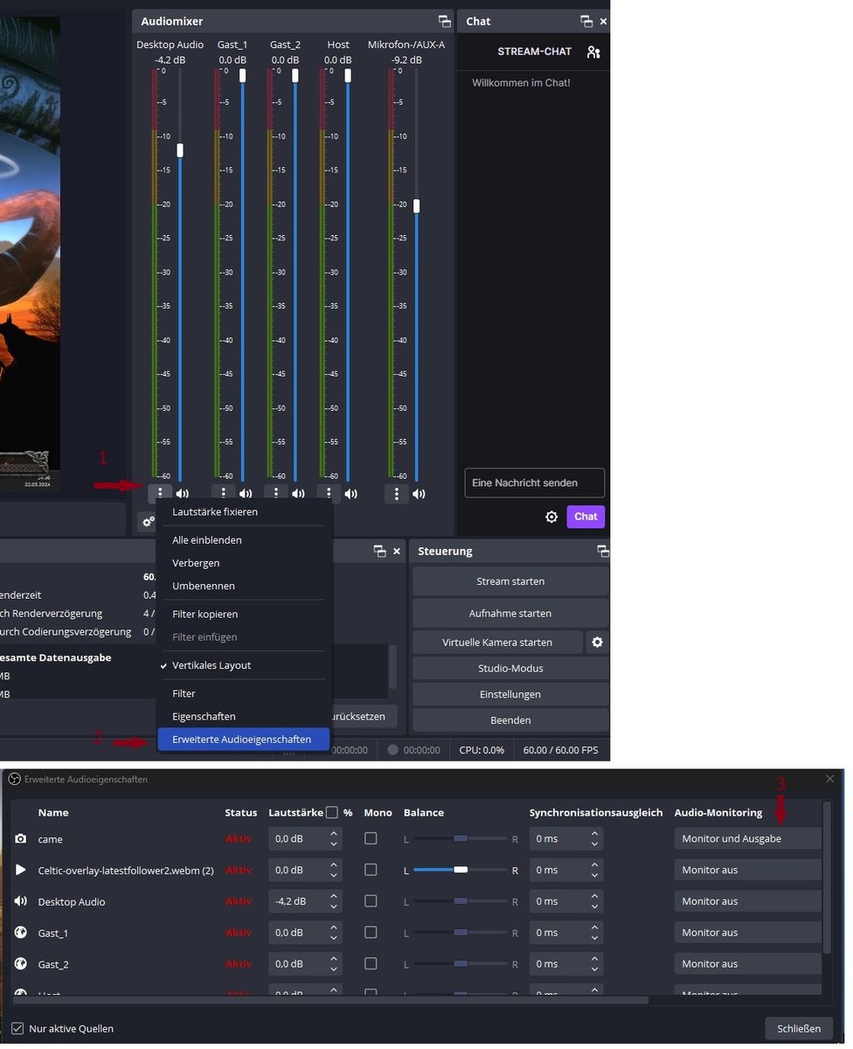The height and width of the screenshot is (1049, 853).
Task: Undock the Audiomixer panel
Action: [444, 21]
